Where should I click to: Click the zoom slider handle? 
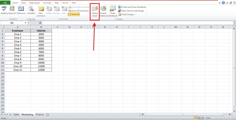pos(224,118)
